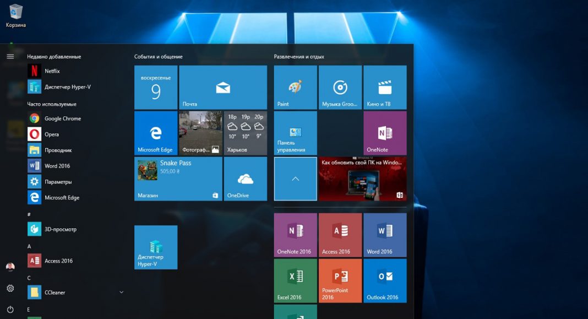This screenshot has width=588, height=319.
Task: Start Word 2016 from the app list
Action: (75, 166)
